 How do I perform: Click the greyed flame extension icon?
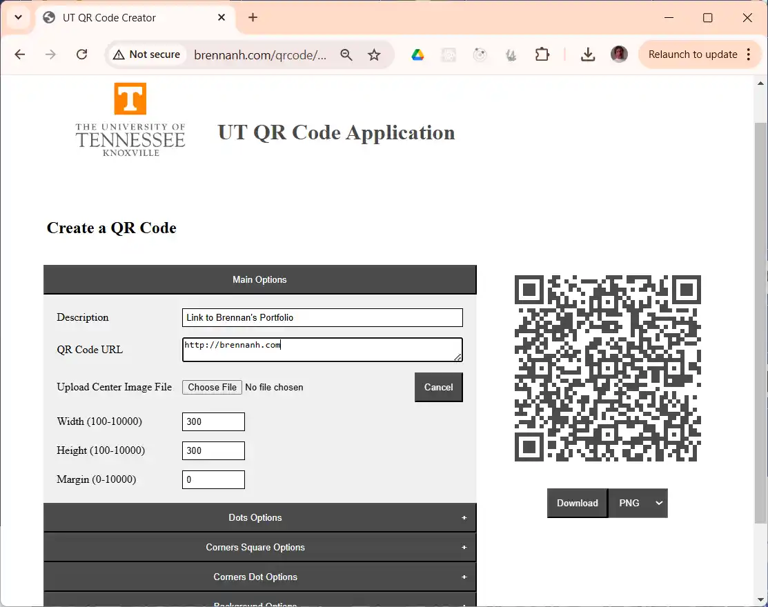511,54
